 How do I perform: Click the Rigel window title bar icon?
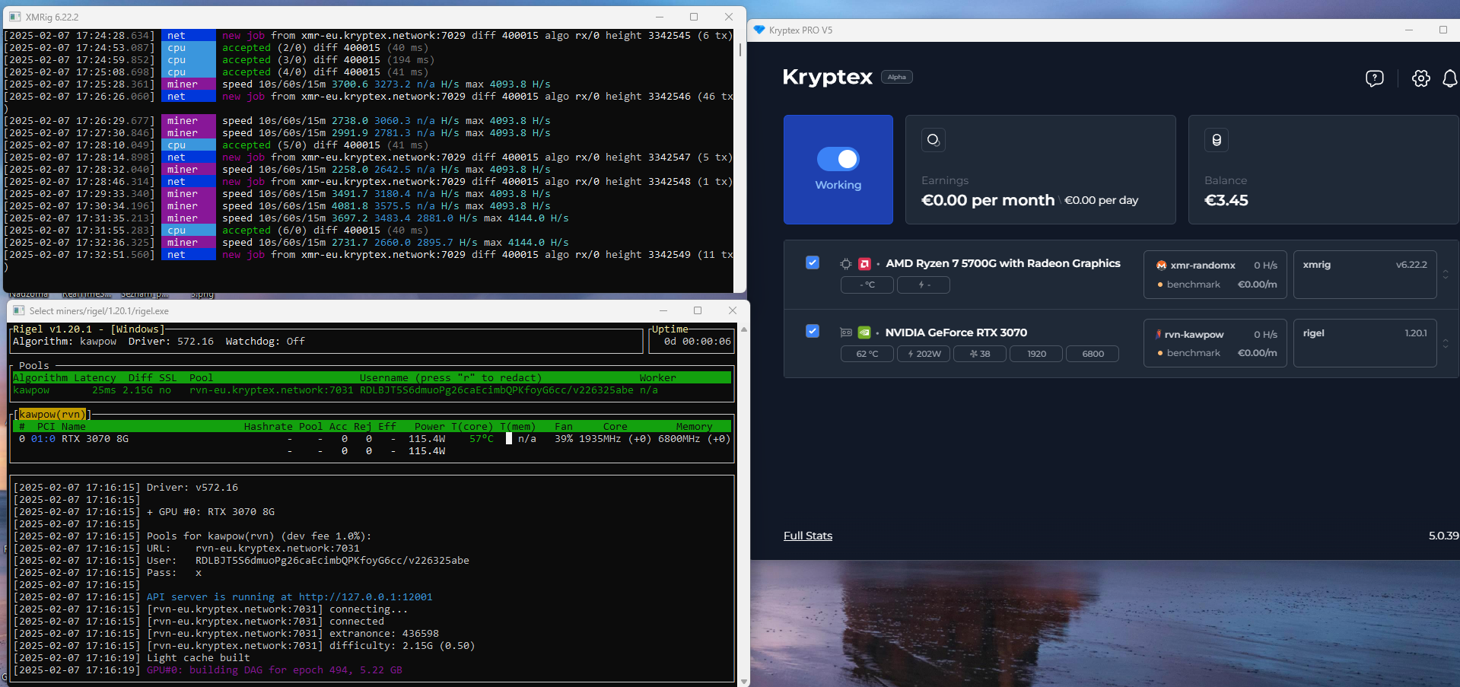pyautogui.click(x=19, y=310)
